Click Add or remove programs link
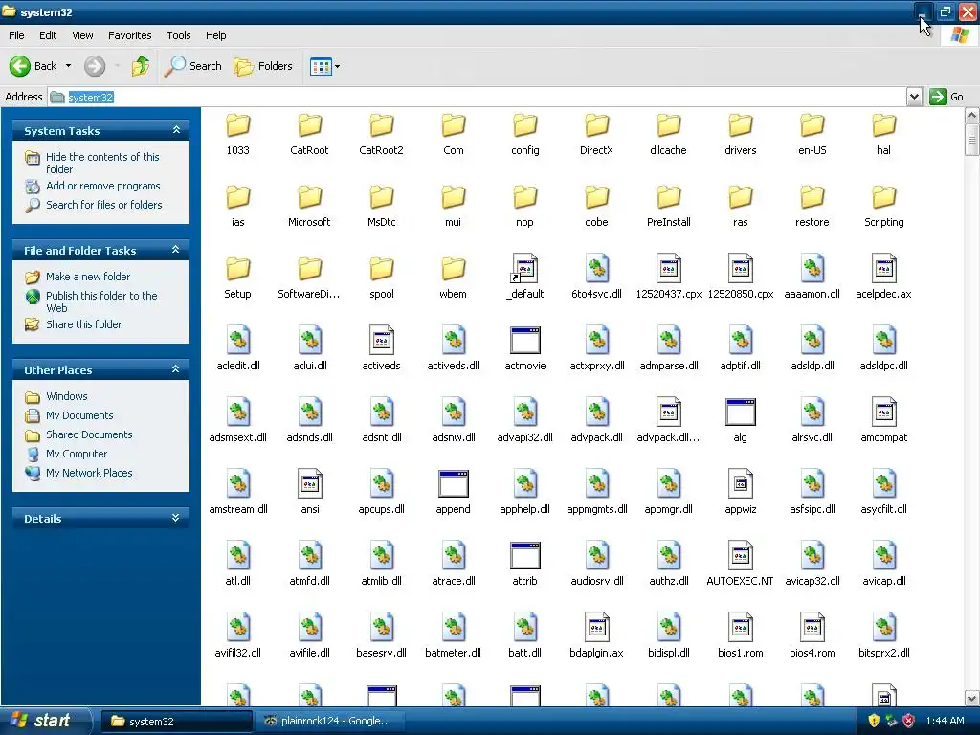The height and width of the screenshot is (735, 980). pyautogui.click(x=103, y=186)
